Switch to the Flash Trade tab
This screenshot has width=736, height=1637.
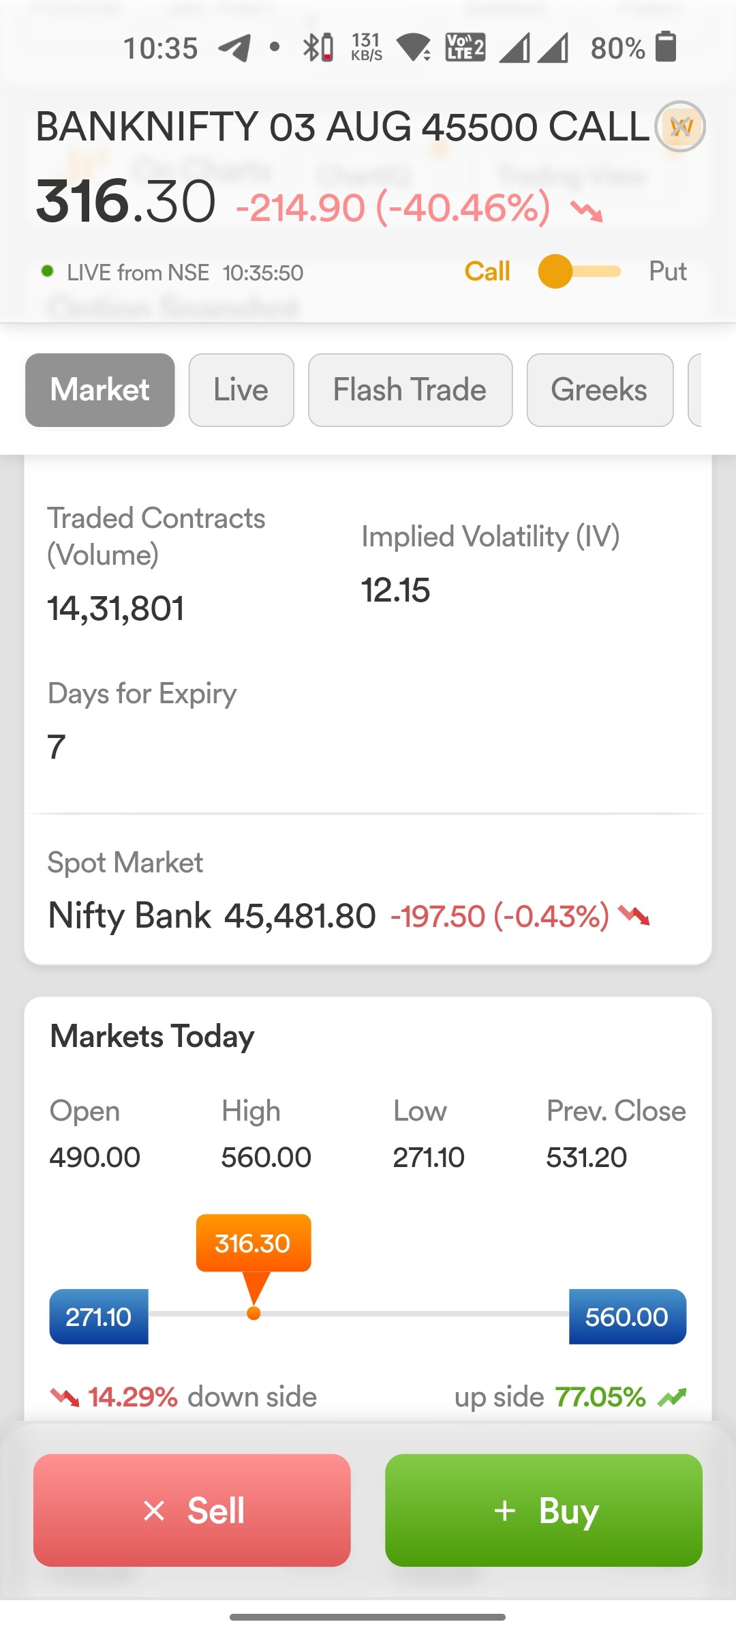tap(410, 390)
